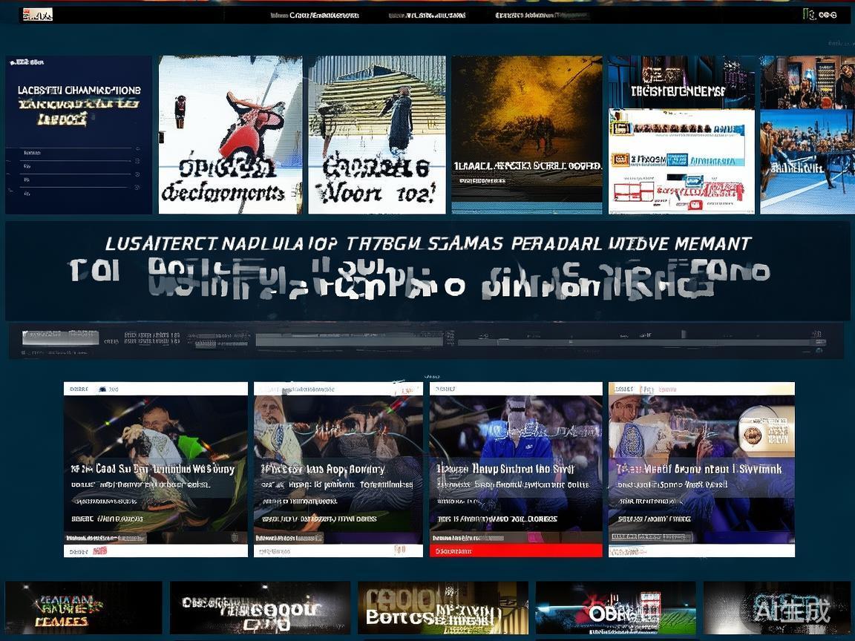Select the middle header navigation item

(427, 15)
